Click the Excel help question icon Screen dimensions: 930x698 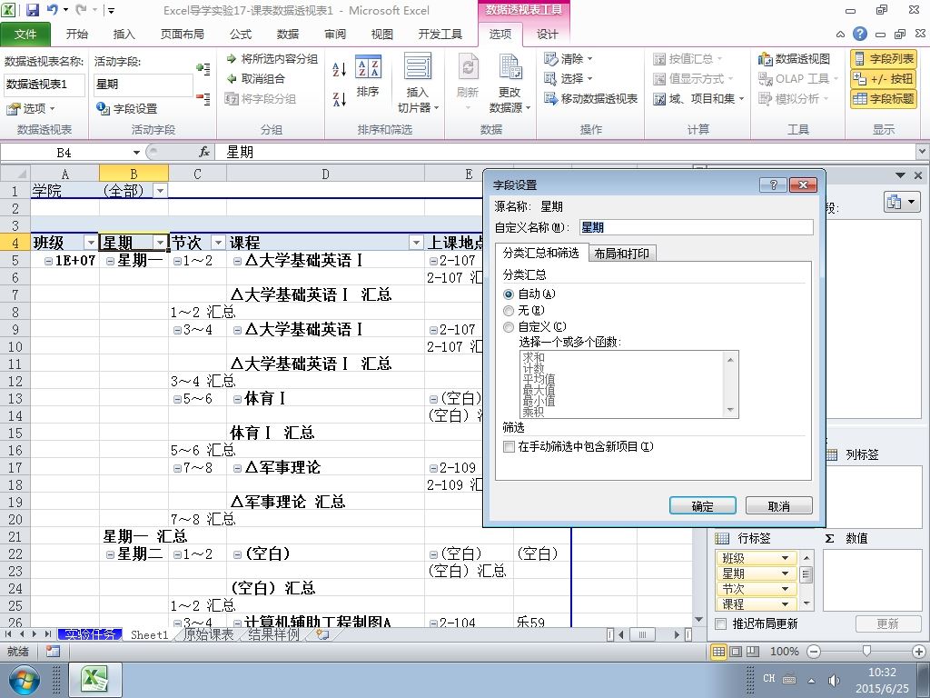[x=860, y=34]
